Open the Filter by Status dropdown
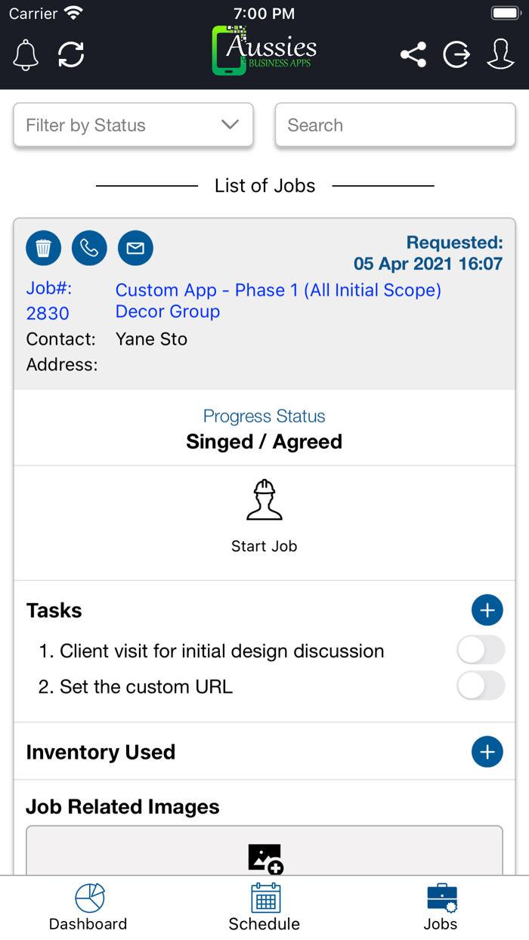The width and height of the screenshot is (529, 940). [x=133, y=125]
